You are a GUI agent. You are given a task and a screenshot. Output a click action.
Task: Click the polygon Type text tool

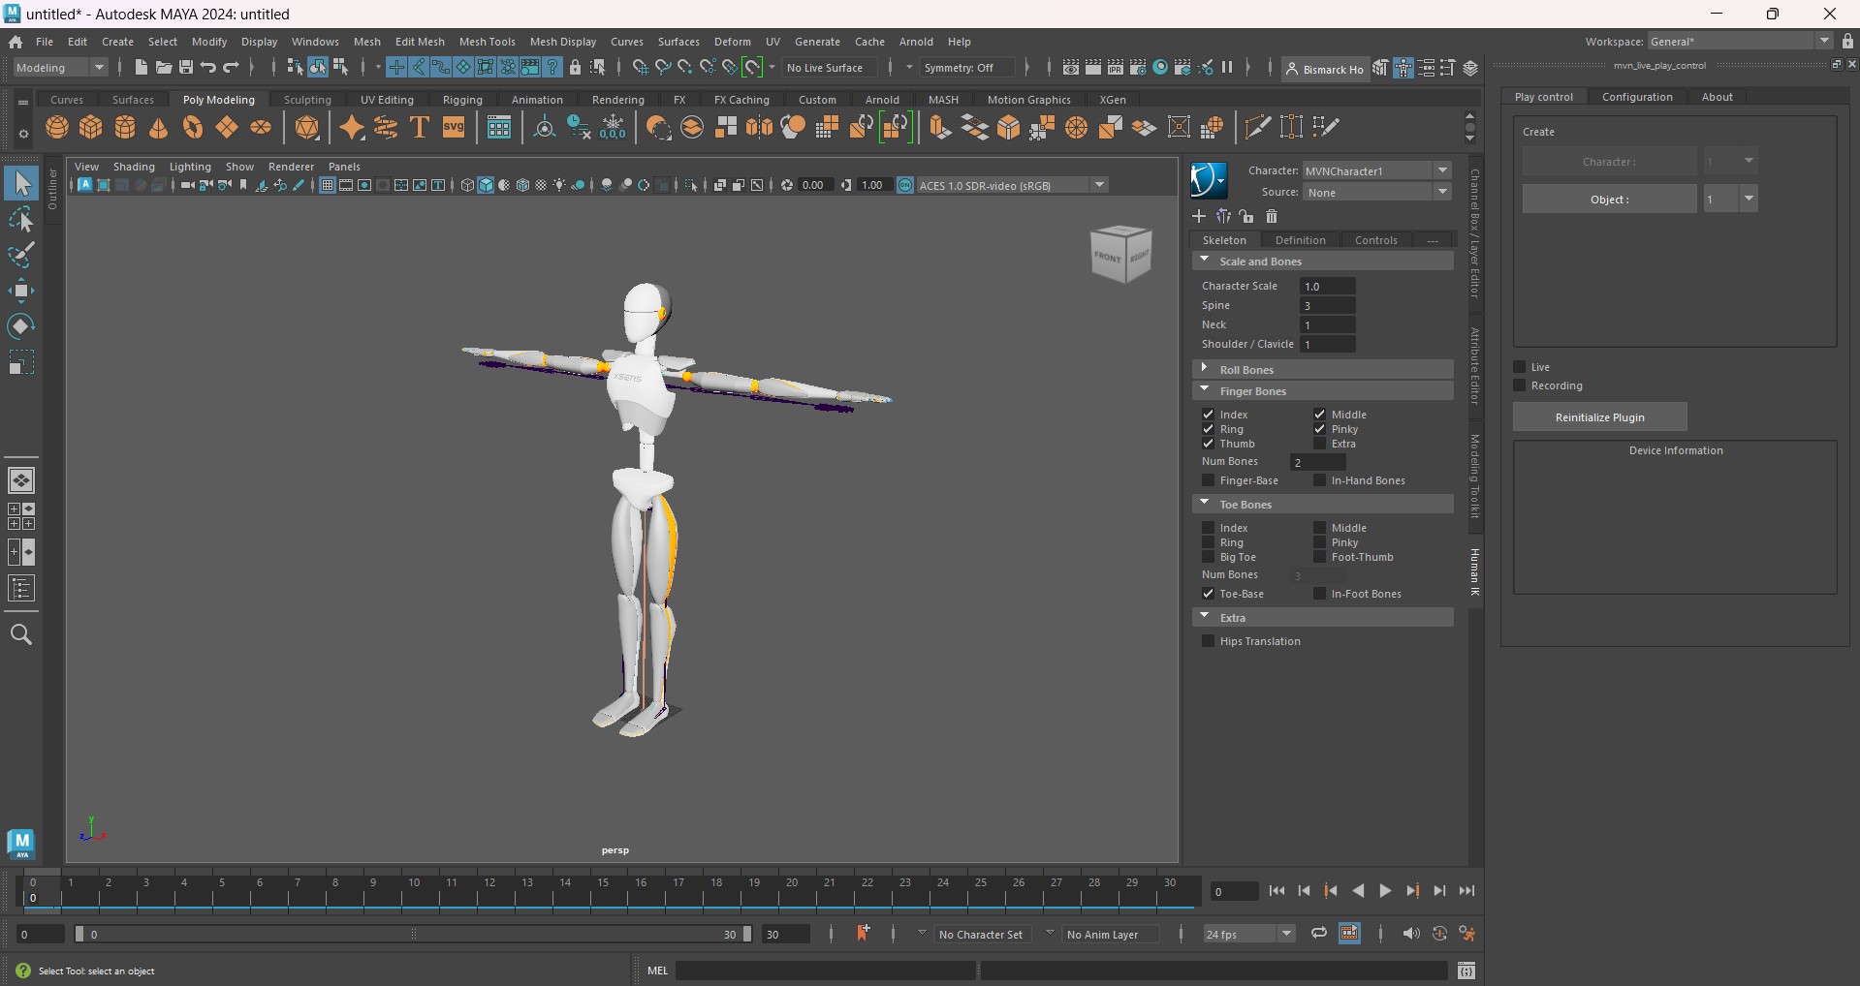[420, 128]
